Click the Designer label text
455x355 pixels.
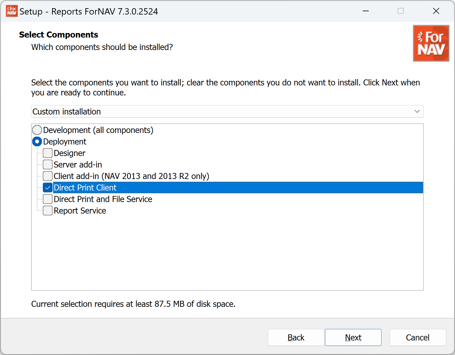(70, 153)
